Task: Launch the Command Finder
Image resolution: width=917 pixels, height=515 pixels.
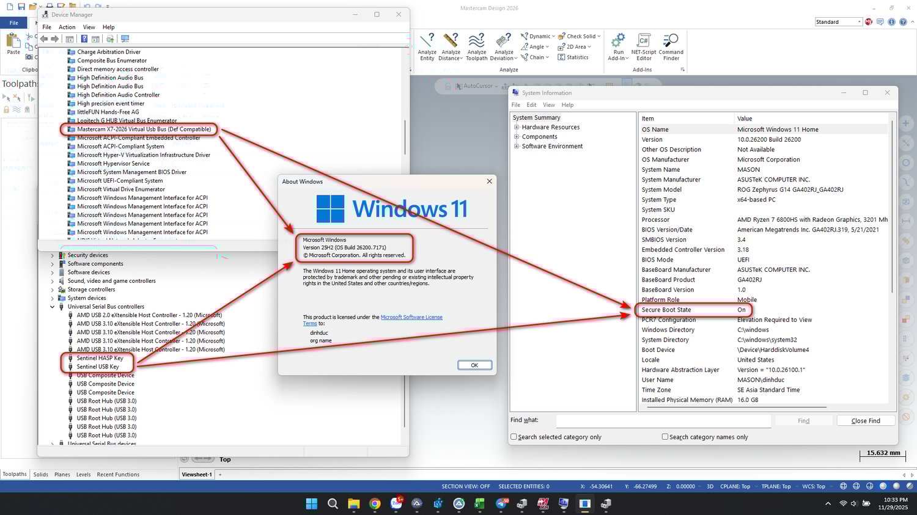Action: 671,47
